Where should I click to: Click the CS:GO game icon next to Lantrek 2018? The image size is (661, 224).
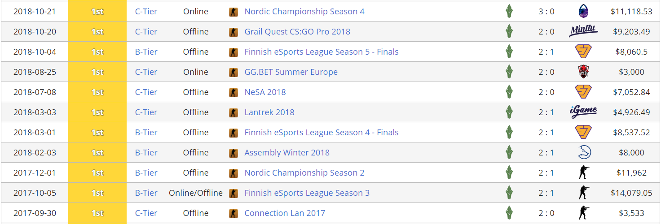[x=233, y=112]
